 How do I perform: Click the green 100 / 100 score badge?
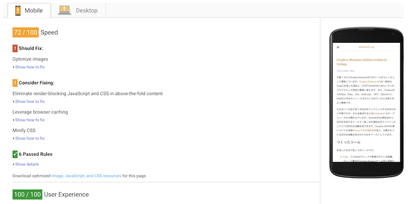pos(27,194)
